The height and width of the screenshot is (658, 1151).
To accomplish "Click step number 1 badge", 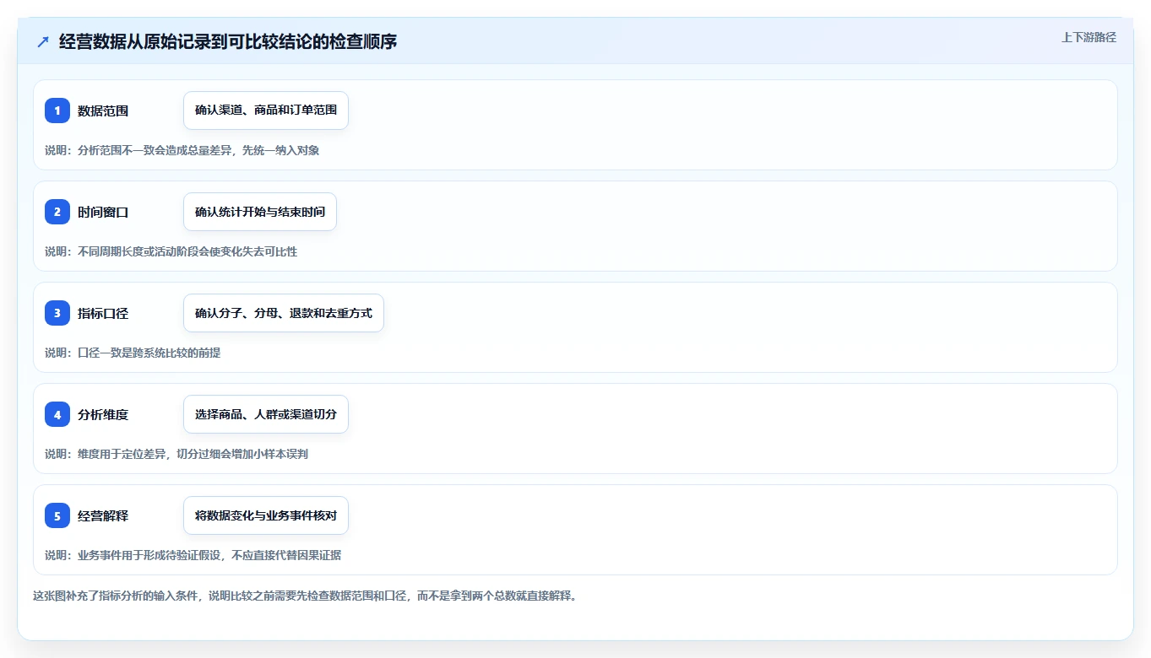I will [57, 111].
